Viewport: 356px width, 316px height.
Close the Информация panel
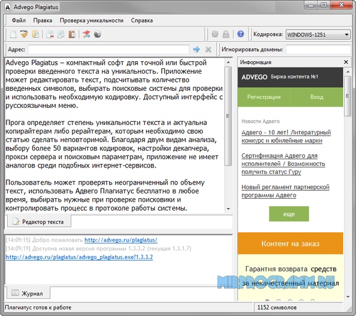point(346,62)
